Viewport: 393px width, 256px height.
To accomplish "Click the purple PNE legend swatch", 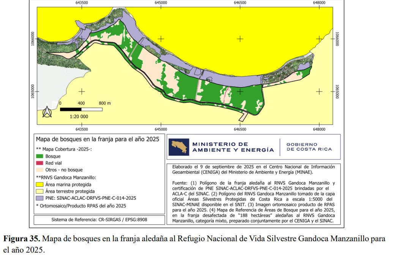I will pyautogui.click(x=39, y=198).
